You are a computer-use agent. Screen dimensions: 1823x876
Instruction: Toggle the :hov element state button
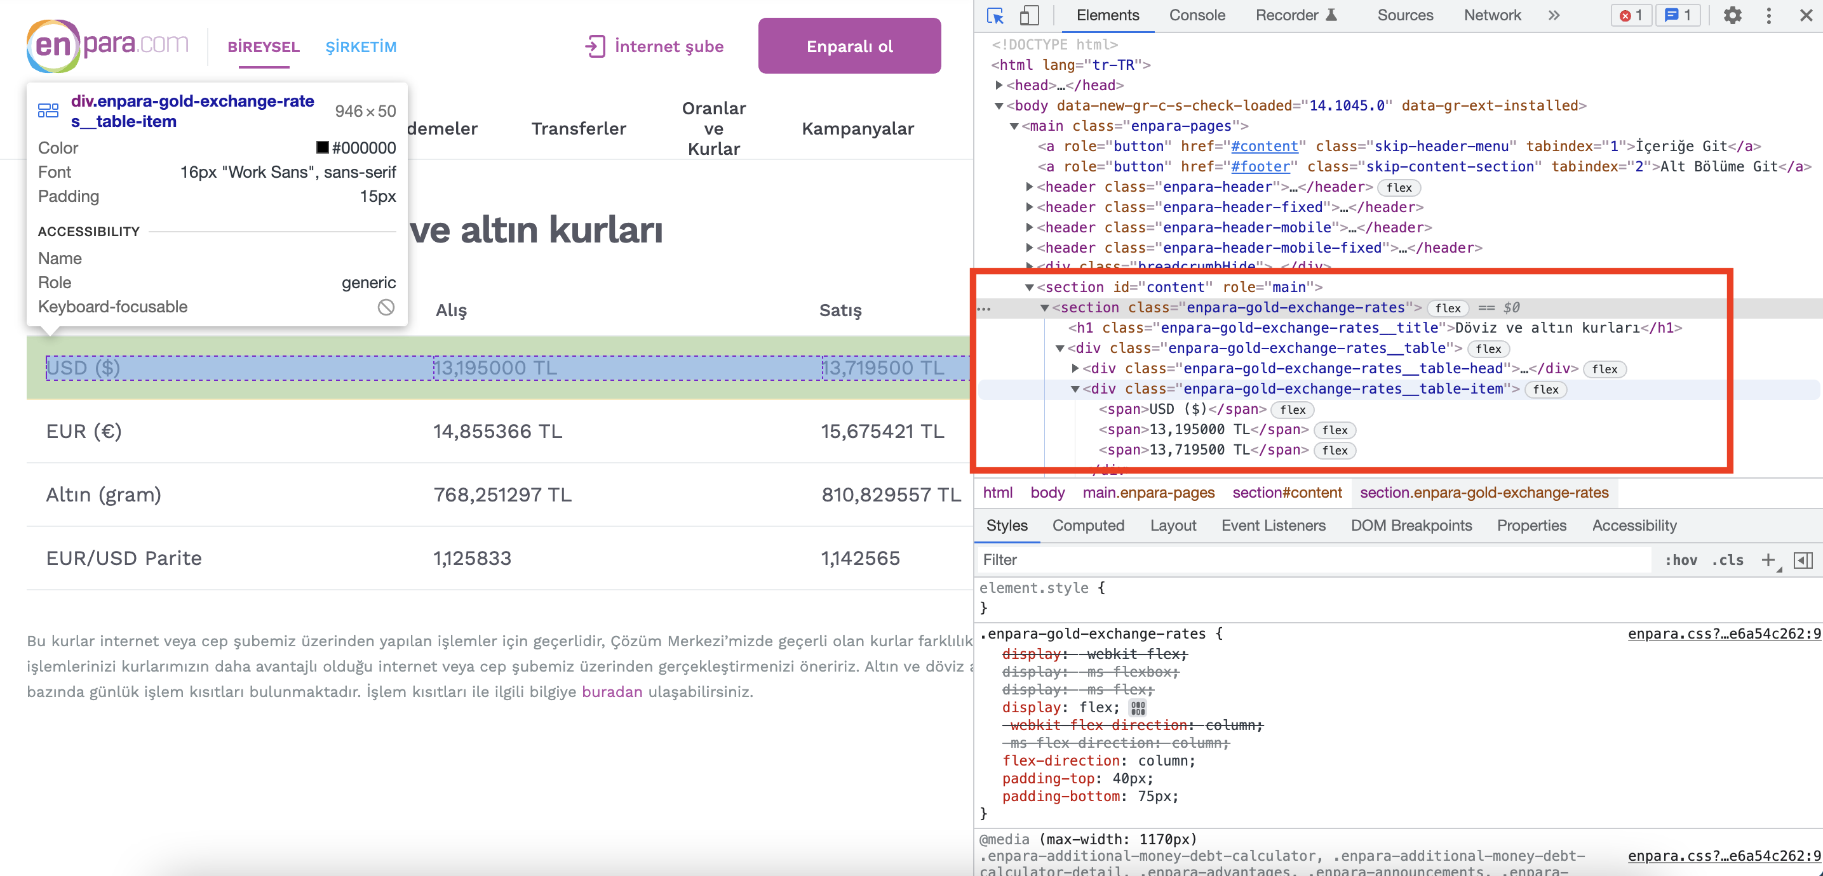pos(1681,560)
